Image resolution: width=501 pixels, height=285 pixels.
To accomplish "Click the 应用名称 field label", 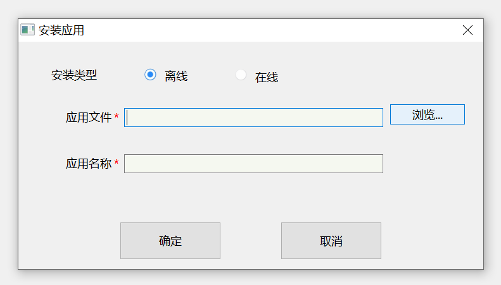I will 89,164.
